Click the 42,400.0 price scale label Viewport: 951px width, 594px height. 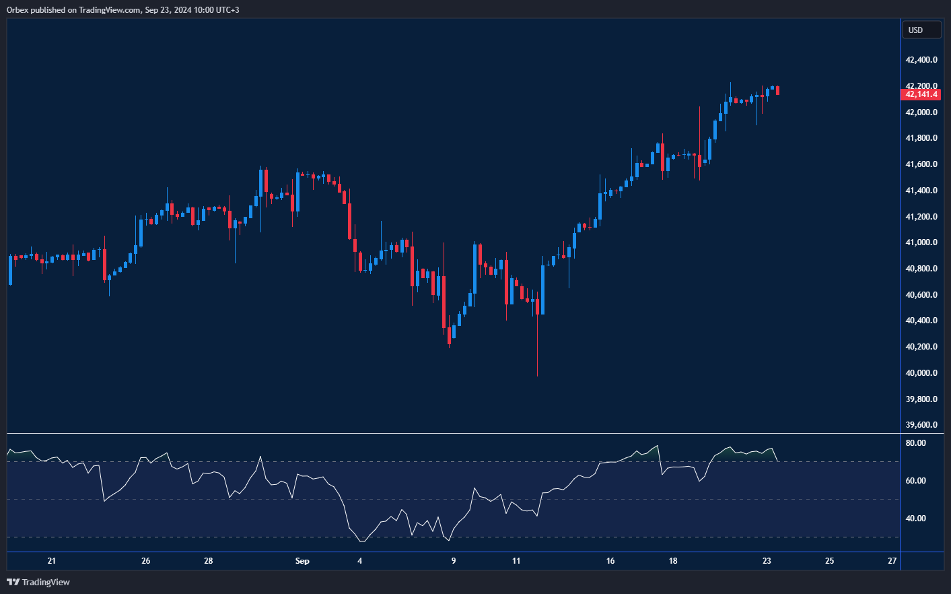tap(921, 60)
